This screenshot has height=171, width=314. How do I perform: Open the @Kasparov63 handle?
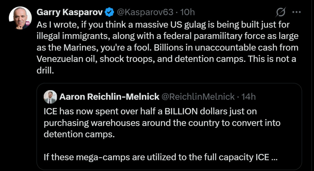click(x=145, y=12)
